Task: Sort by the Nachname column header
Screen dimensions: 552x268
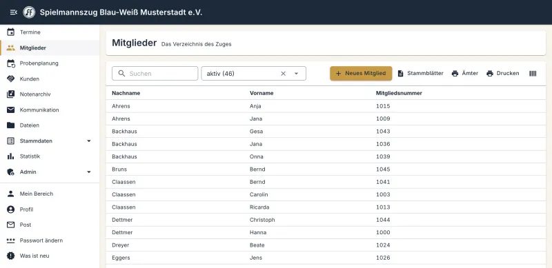Action: (126, 93)
